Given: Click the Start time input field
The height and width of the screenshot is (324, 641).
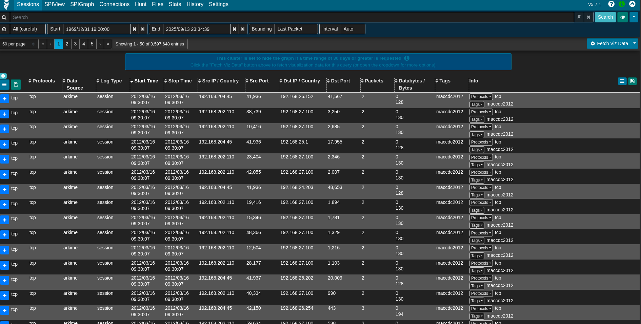Looking at the screenshot, I should [97, 29].
